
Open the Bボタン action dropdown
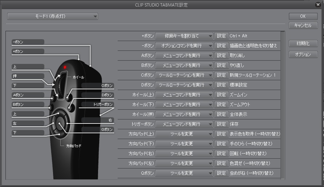point(184,65)
